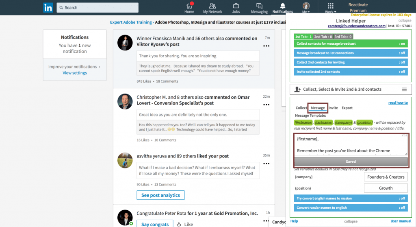The width and height of the screenshot is (416, 227).
Task: Open the Me profile avatar menu
Action: tap(306, 7)
